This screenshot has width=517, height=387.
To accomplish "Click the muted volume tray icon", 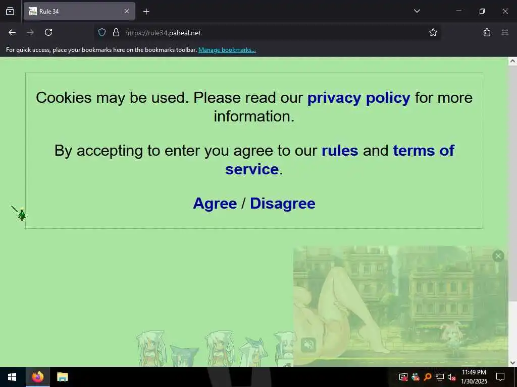I will coord(451,377).
